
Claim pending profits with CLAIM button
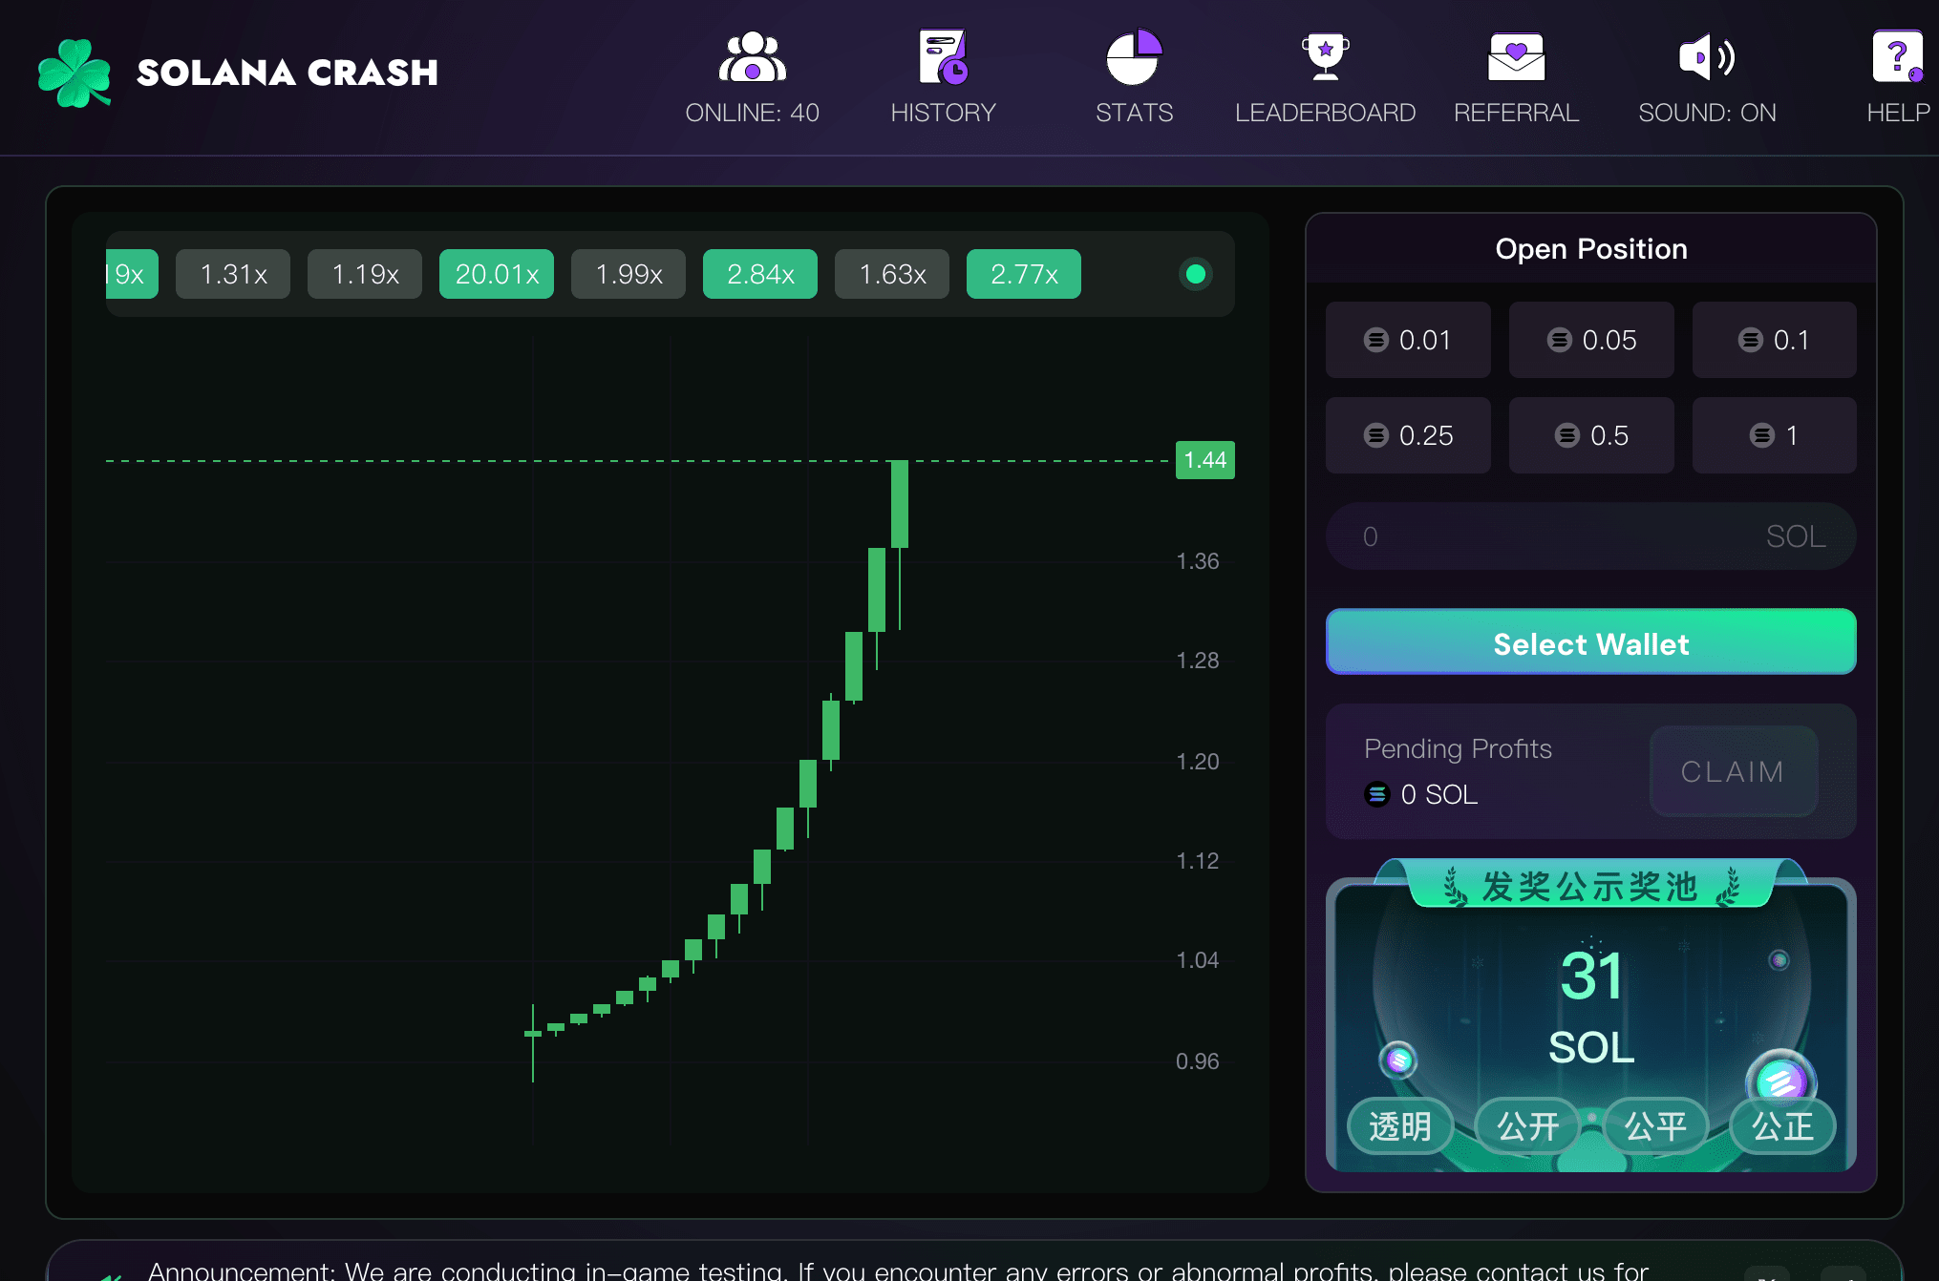tap(1733, 771)
